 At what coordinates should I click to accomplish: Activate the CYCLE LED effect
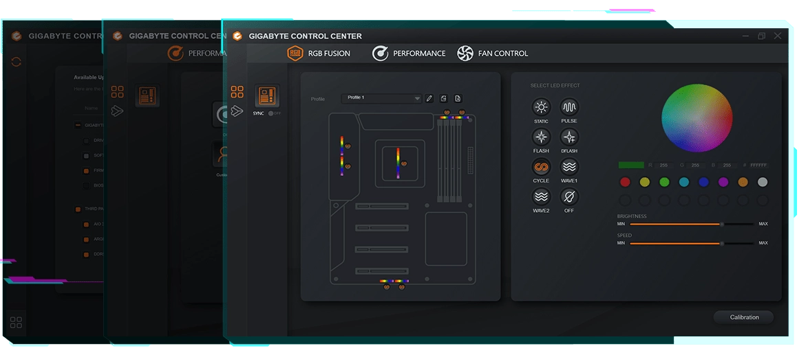pyautogui.click(x=541, y=166)
